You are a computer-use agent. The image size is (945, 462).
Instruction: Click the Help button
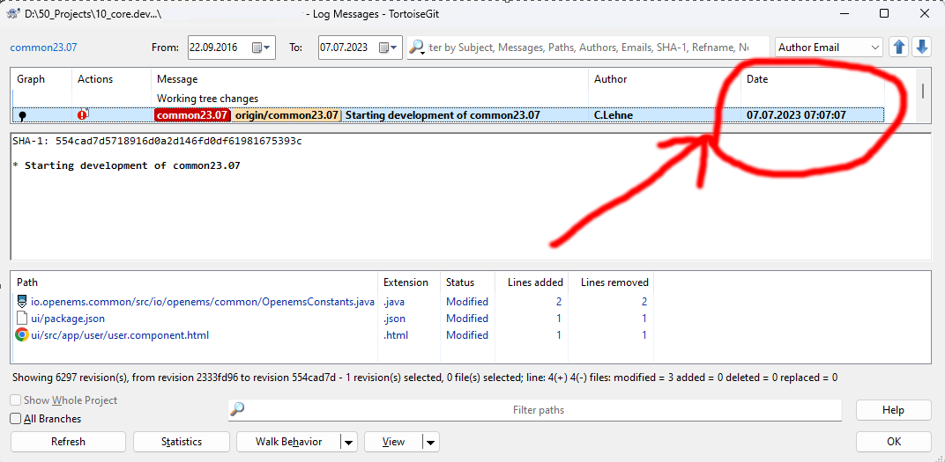pyautogui.click(x=893, y=410)
